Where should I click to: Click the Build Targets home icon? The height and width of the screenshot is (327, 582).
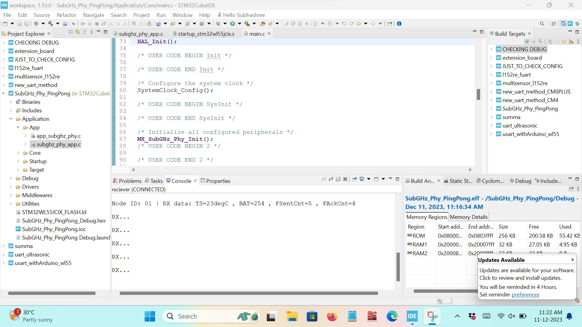click(x=550, y=41)
